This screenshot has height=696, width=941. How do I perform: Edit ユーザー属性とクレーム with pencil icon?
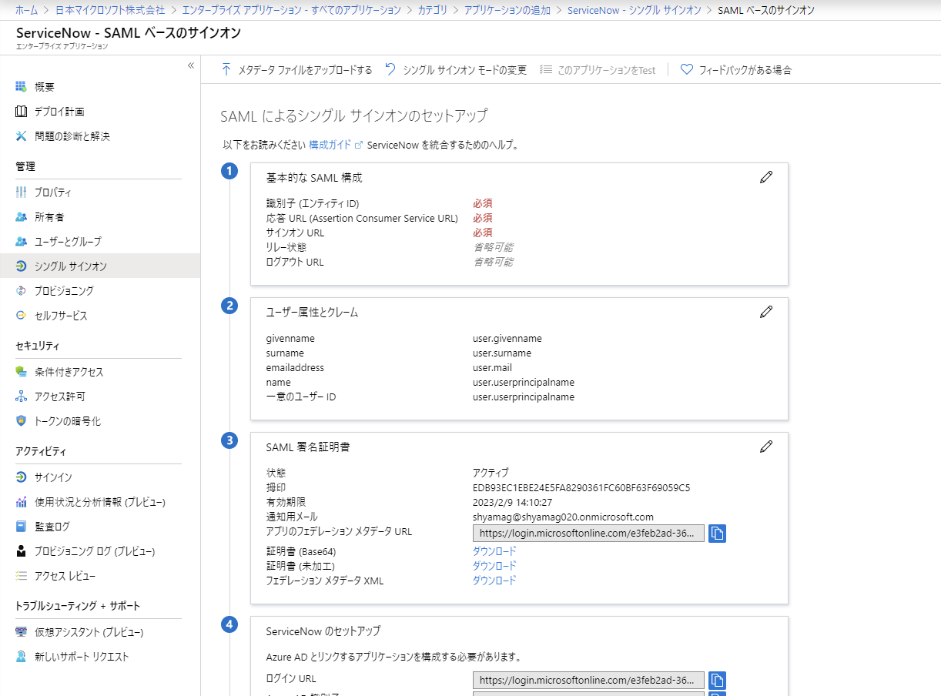[765, 312]
